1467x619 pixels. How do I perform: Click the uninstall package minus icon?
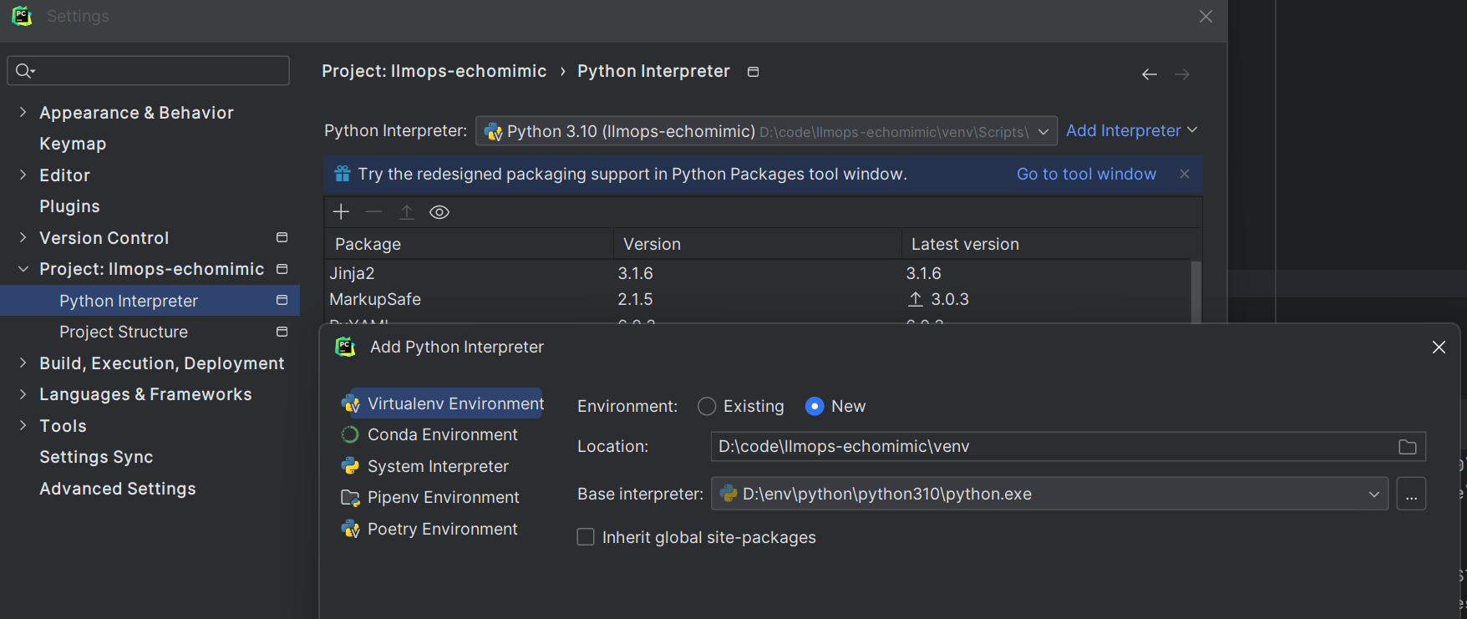[373, 212]
